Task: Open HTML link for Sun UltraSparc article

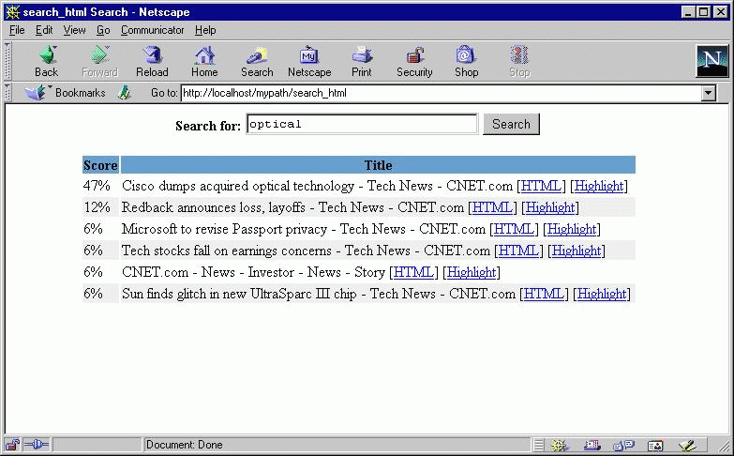Action: (544, 294)
